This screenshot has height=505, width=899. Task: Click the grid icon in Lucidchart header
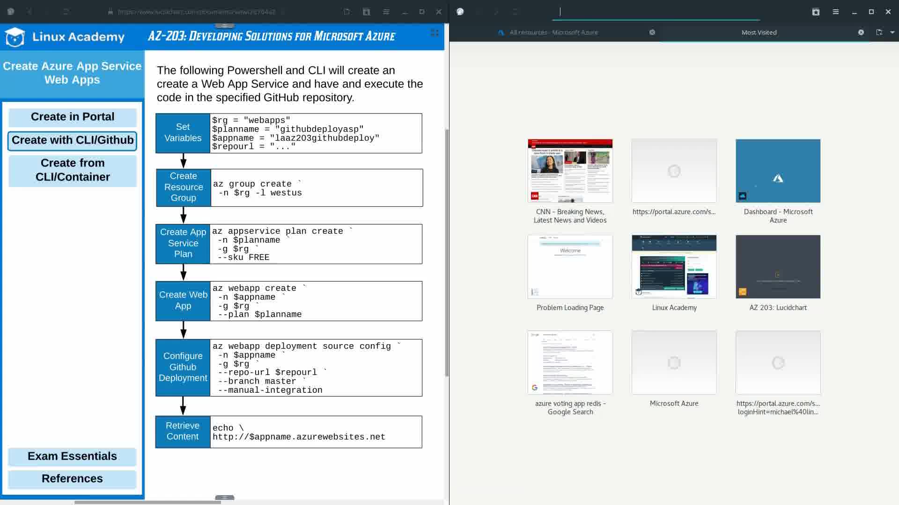click(x=435, y=33)
